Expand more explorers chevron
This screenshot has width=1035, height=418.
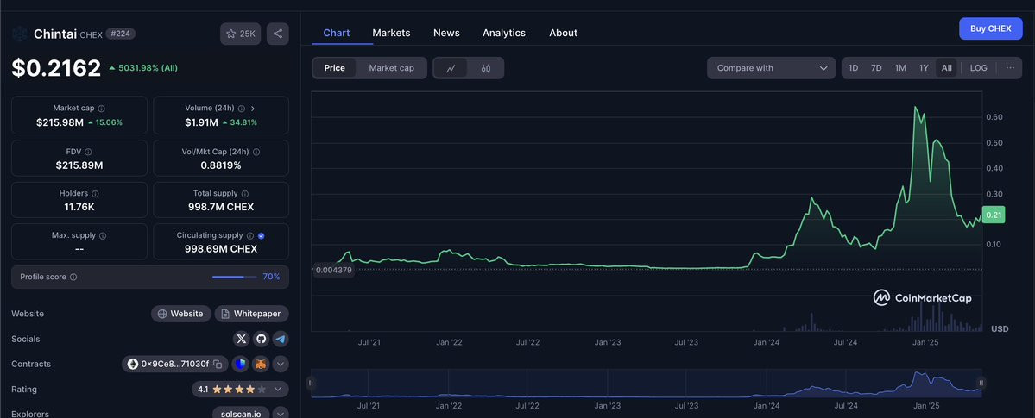[281, 414]
